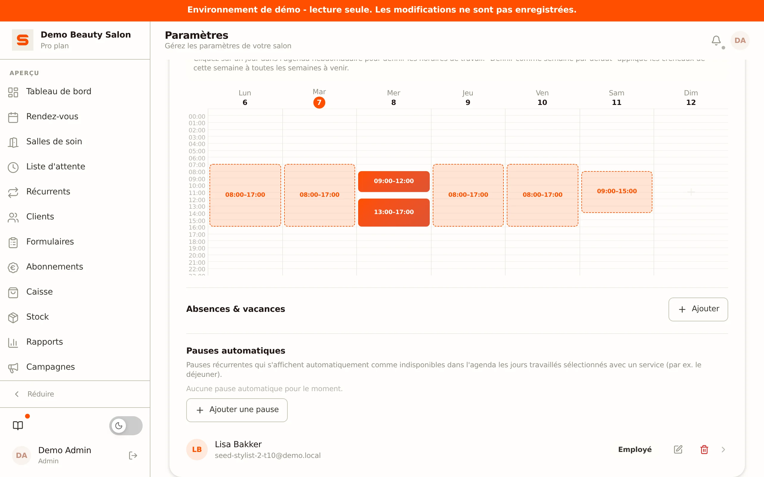Open Formulaires page link
Screen dimensions: 764x477
pos(50,242)
